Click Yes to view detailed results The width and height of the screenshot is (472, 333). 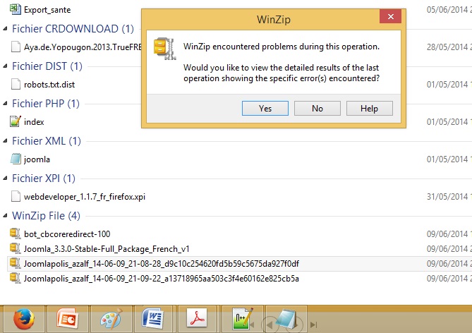point(265,108)
